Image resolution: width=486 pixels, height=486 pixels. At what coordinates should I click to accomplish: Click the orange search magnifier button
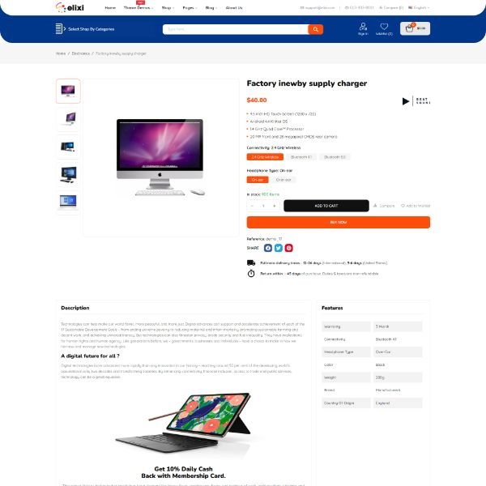[316, 29]
